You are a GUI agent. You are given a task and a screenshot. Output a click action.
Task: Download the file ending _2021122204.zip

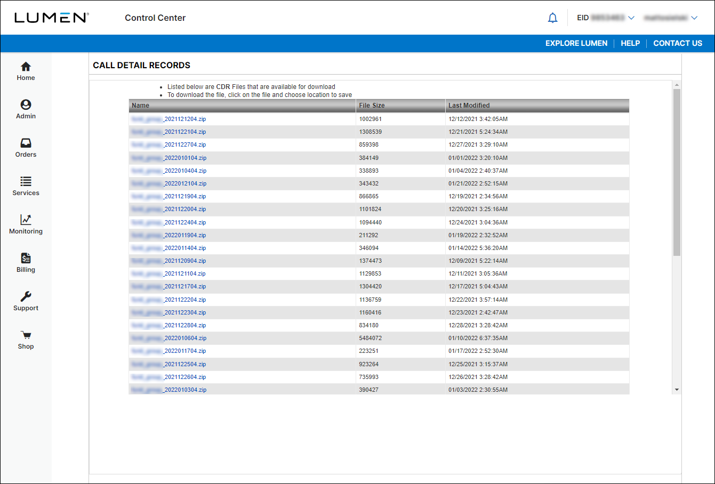[168, 300]
